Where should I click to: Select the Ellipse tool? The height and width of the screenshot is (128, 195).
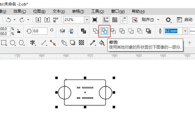click(12, 43)
